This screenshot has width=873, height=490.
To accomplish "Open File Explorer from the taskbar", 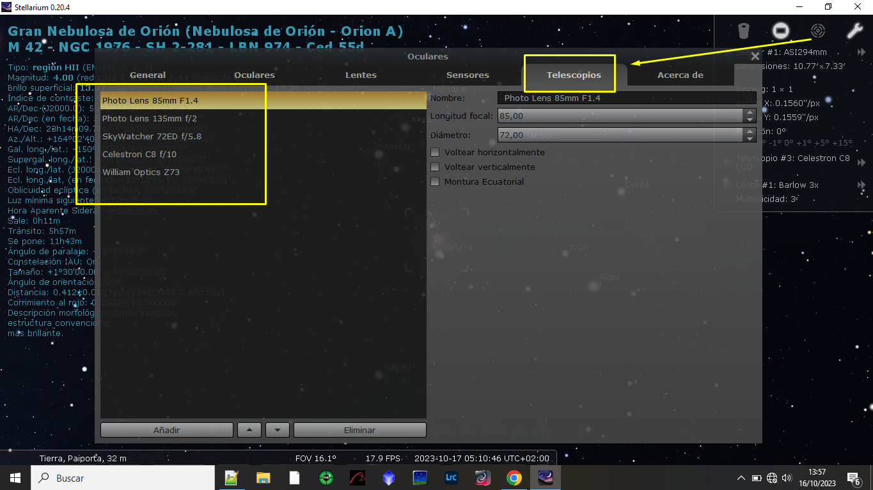I will click(x=263, y=478).
